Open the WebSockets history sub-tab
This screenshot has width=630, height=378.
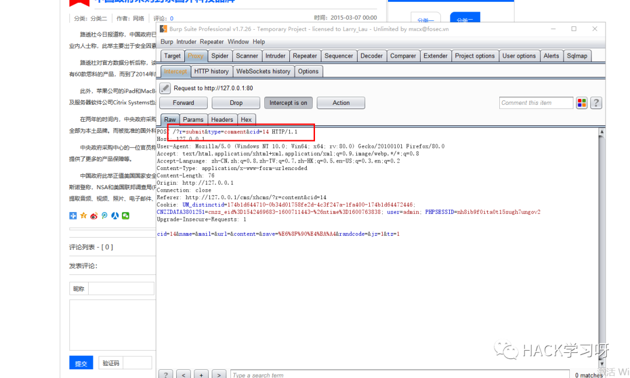click(x=263, y=71)
